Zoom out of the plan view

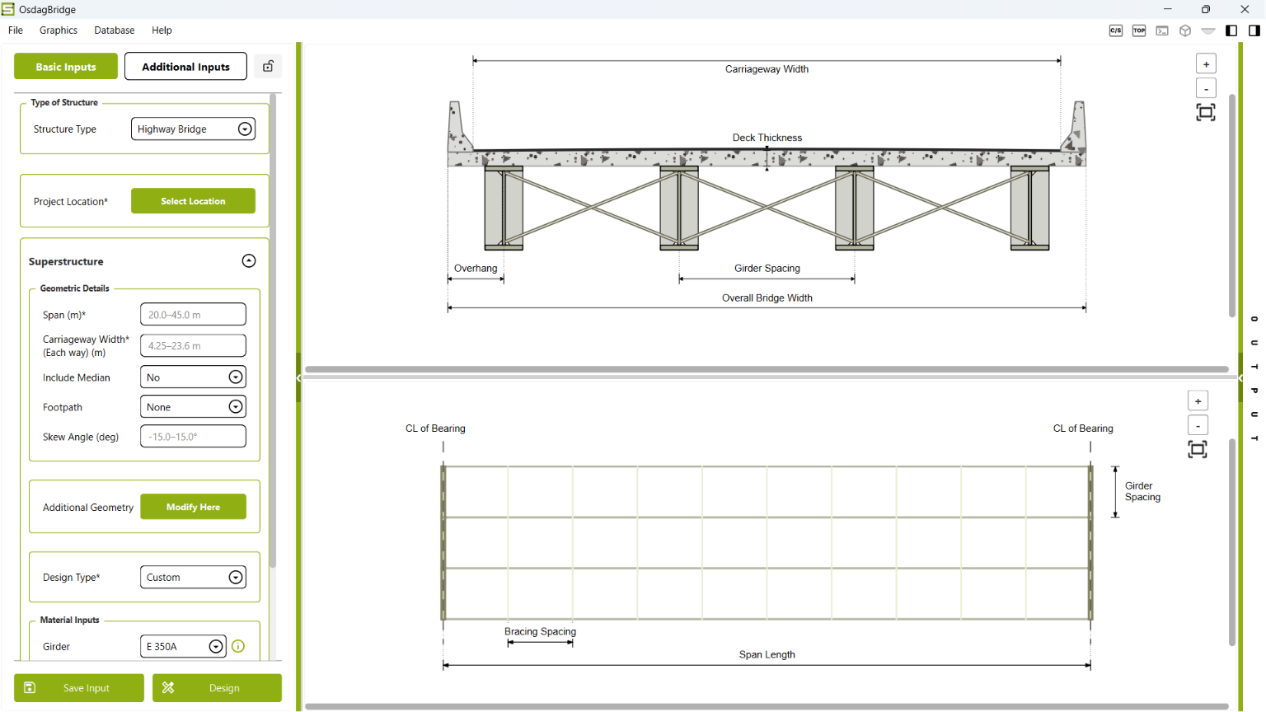[x=1198, y=425]
